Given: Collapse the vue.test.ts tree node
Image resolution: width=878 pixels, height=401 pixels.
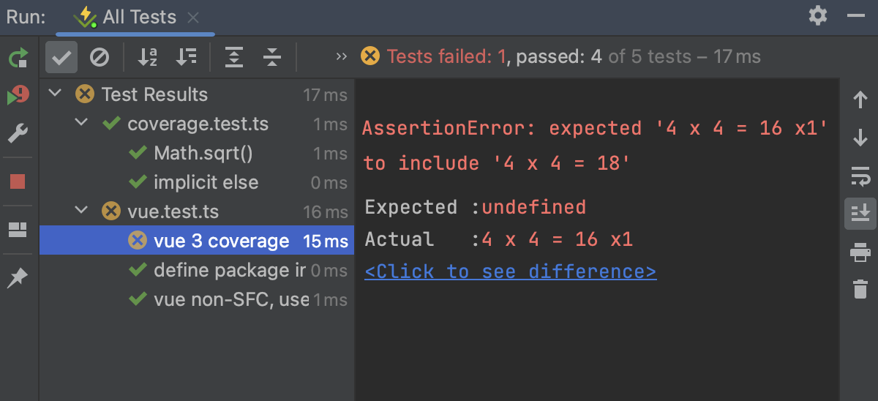Looking at the screenshot, I should [x=82, y=211].
